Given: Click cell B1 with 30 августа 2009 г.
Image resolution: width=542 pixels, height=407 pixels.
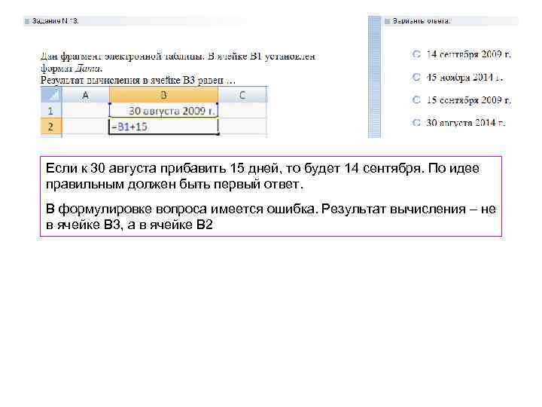Looking at the screenshot, I should click(163, 111).
